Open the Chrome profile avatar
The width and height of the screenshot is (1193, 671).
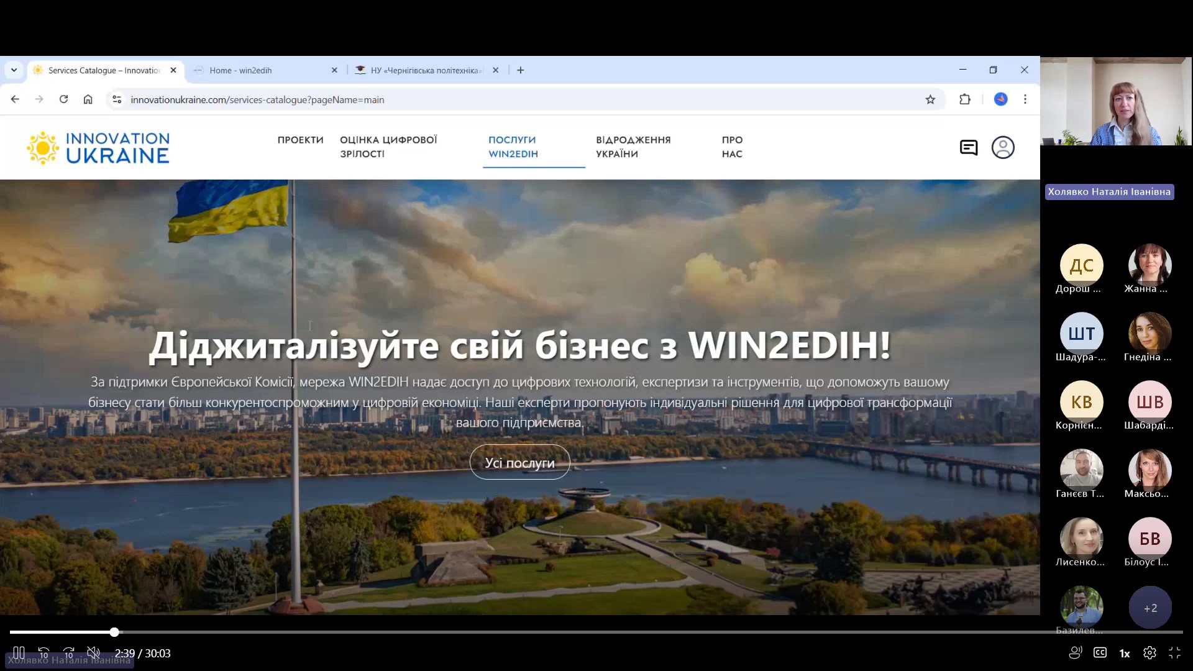tap(1000, 99)
